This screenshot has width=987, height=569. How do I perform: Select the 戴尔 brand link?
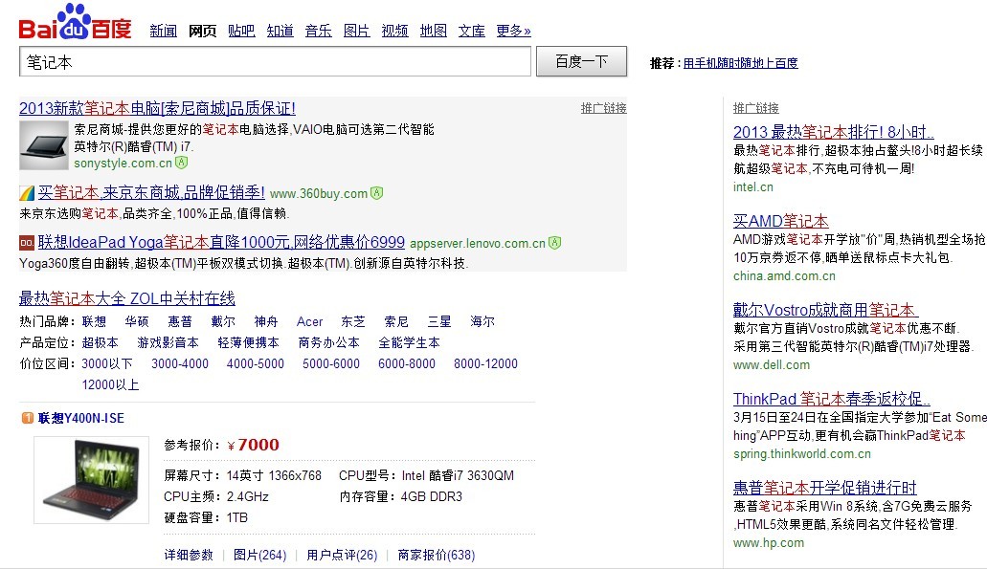[223, 322]
